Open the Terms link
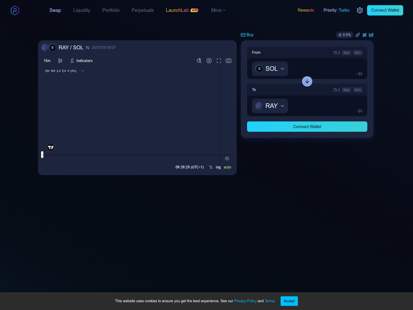The width and height of the screenshot is (413, 310). (x=270, y=301)
